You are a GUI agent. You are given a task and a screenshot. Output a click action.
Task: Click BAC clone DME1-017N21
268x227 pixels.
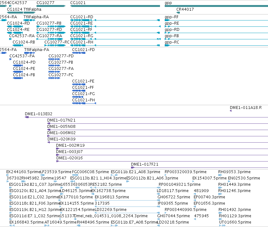tap(61, 120)
